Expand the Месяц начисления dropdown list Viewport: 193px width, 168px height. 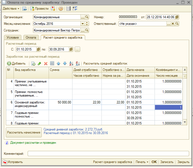pos(83,24)
